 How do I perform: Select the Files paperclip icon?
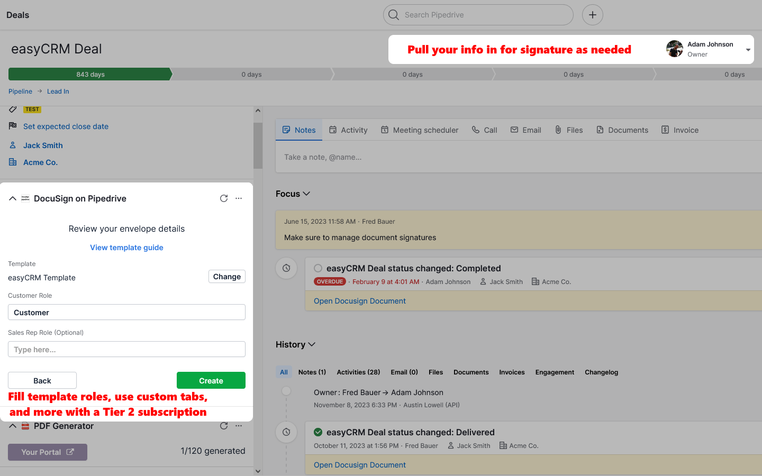[559, 130]
